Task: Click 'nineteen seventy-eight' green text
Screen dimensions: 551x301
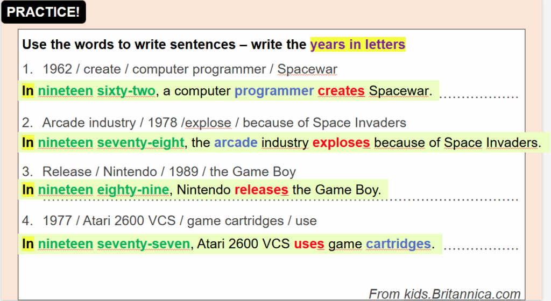Action: pyautogui.click(x=111, y=143)
